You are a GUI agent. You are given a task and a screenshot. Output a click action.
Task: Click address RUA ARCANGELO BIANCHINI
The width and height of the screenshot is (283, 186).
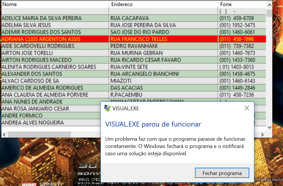click(x=145, y=74)
